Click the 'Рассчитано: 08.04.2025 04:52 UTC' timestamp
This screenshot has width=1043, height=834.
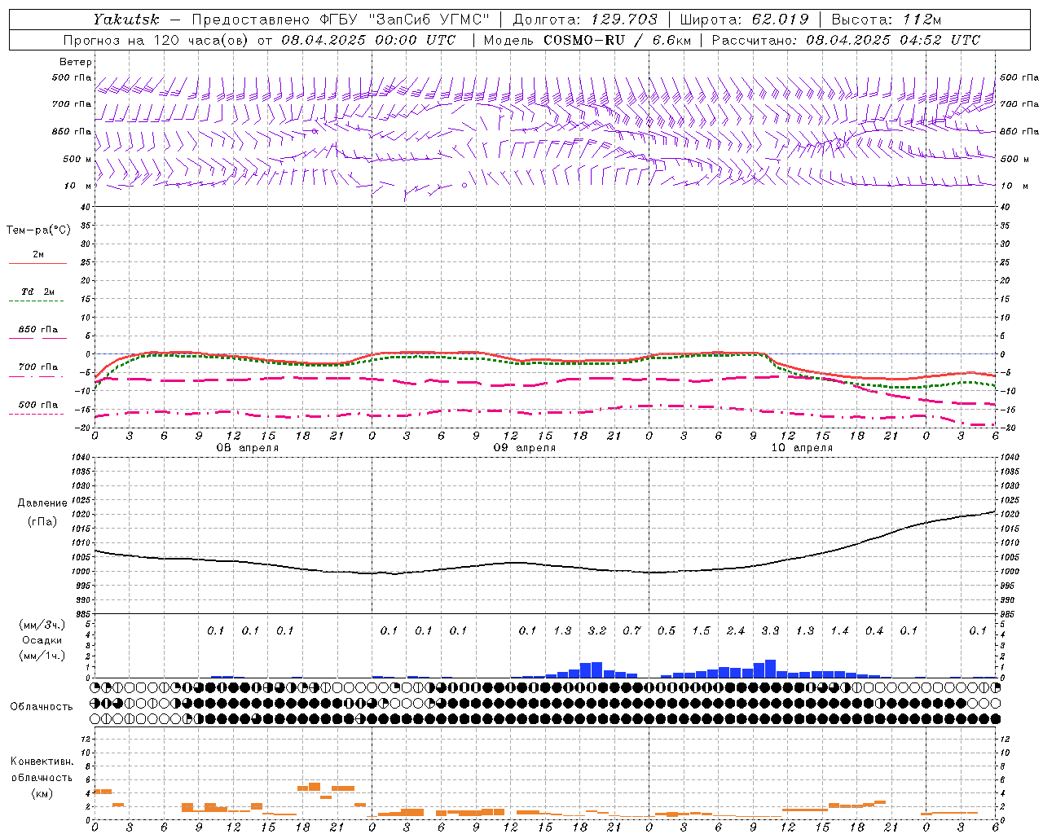coord(846,40)
